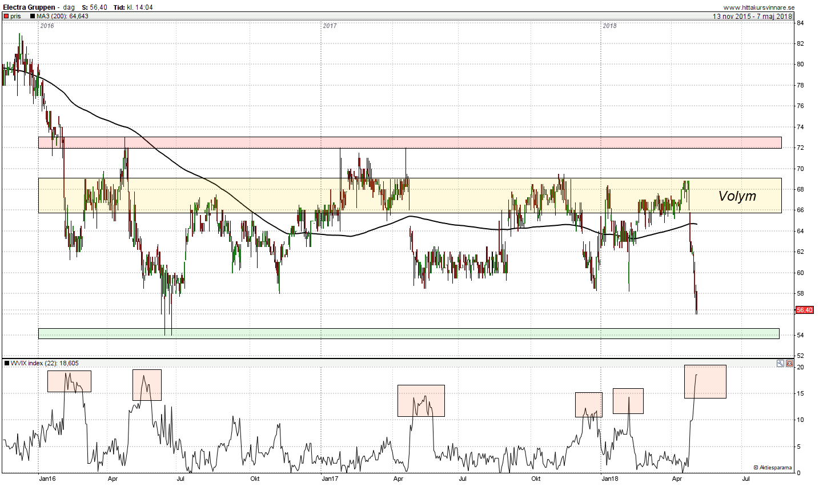
Task: Select the Volym annotation text
Action: click(737, 196)
